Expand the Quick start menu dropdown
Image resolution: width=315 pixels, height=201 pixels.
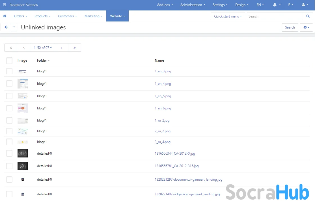pos(228,16)
